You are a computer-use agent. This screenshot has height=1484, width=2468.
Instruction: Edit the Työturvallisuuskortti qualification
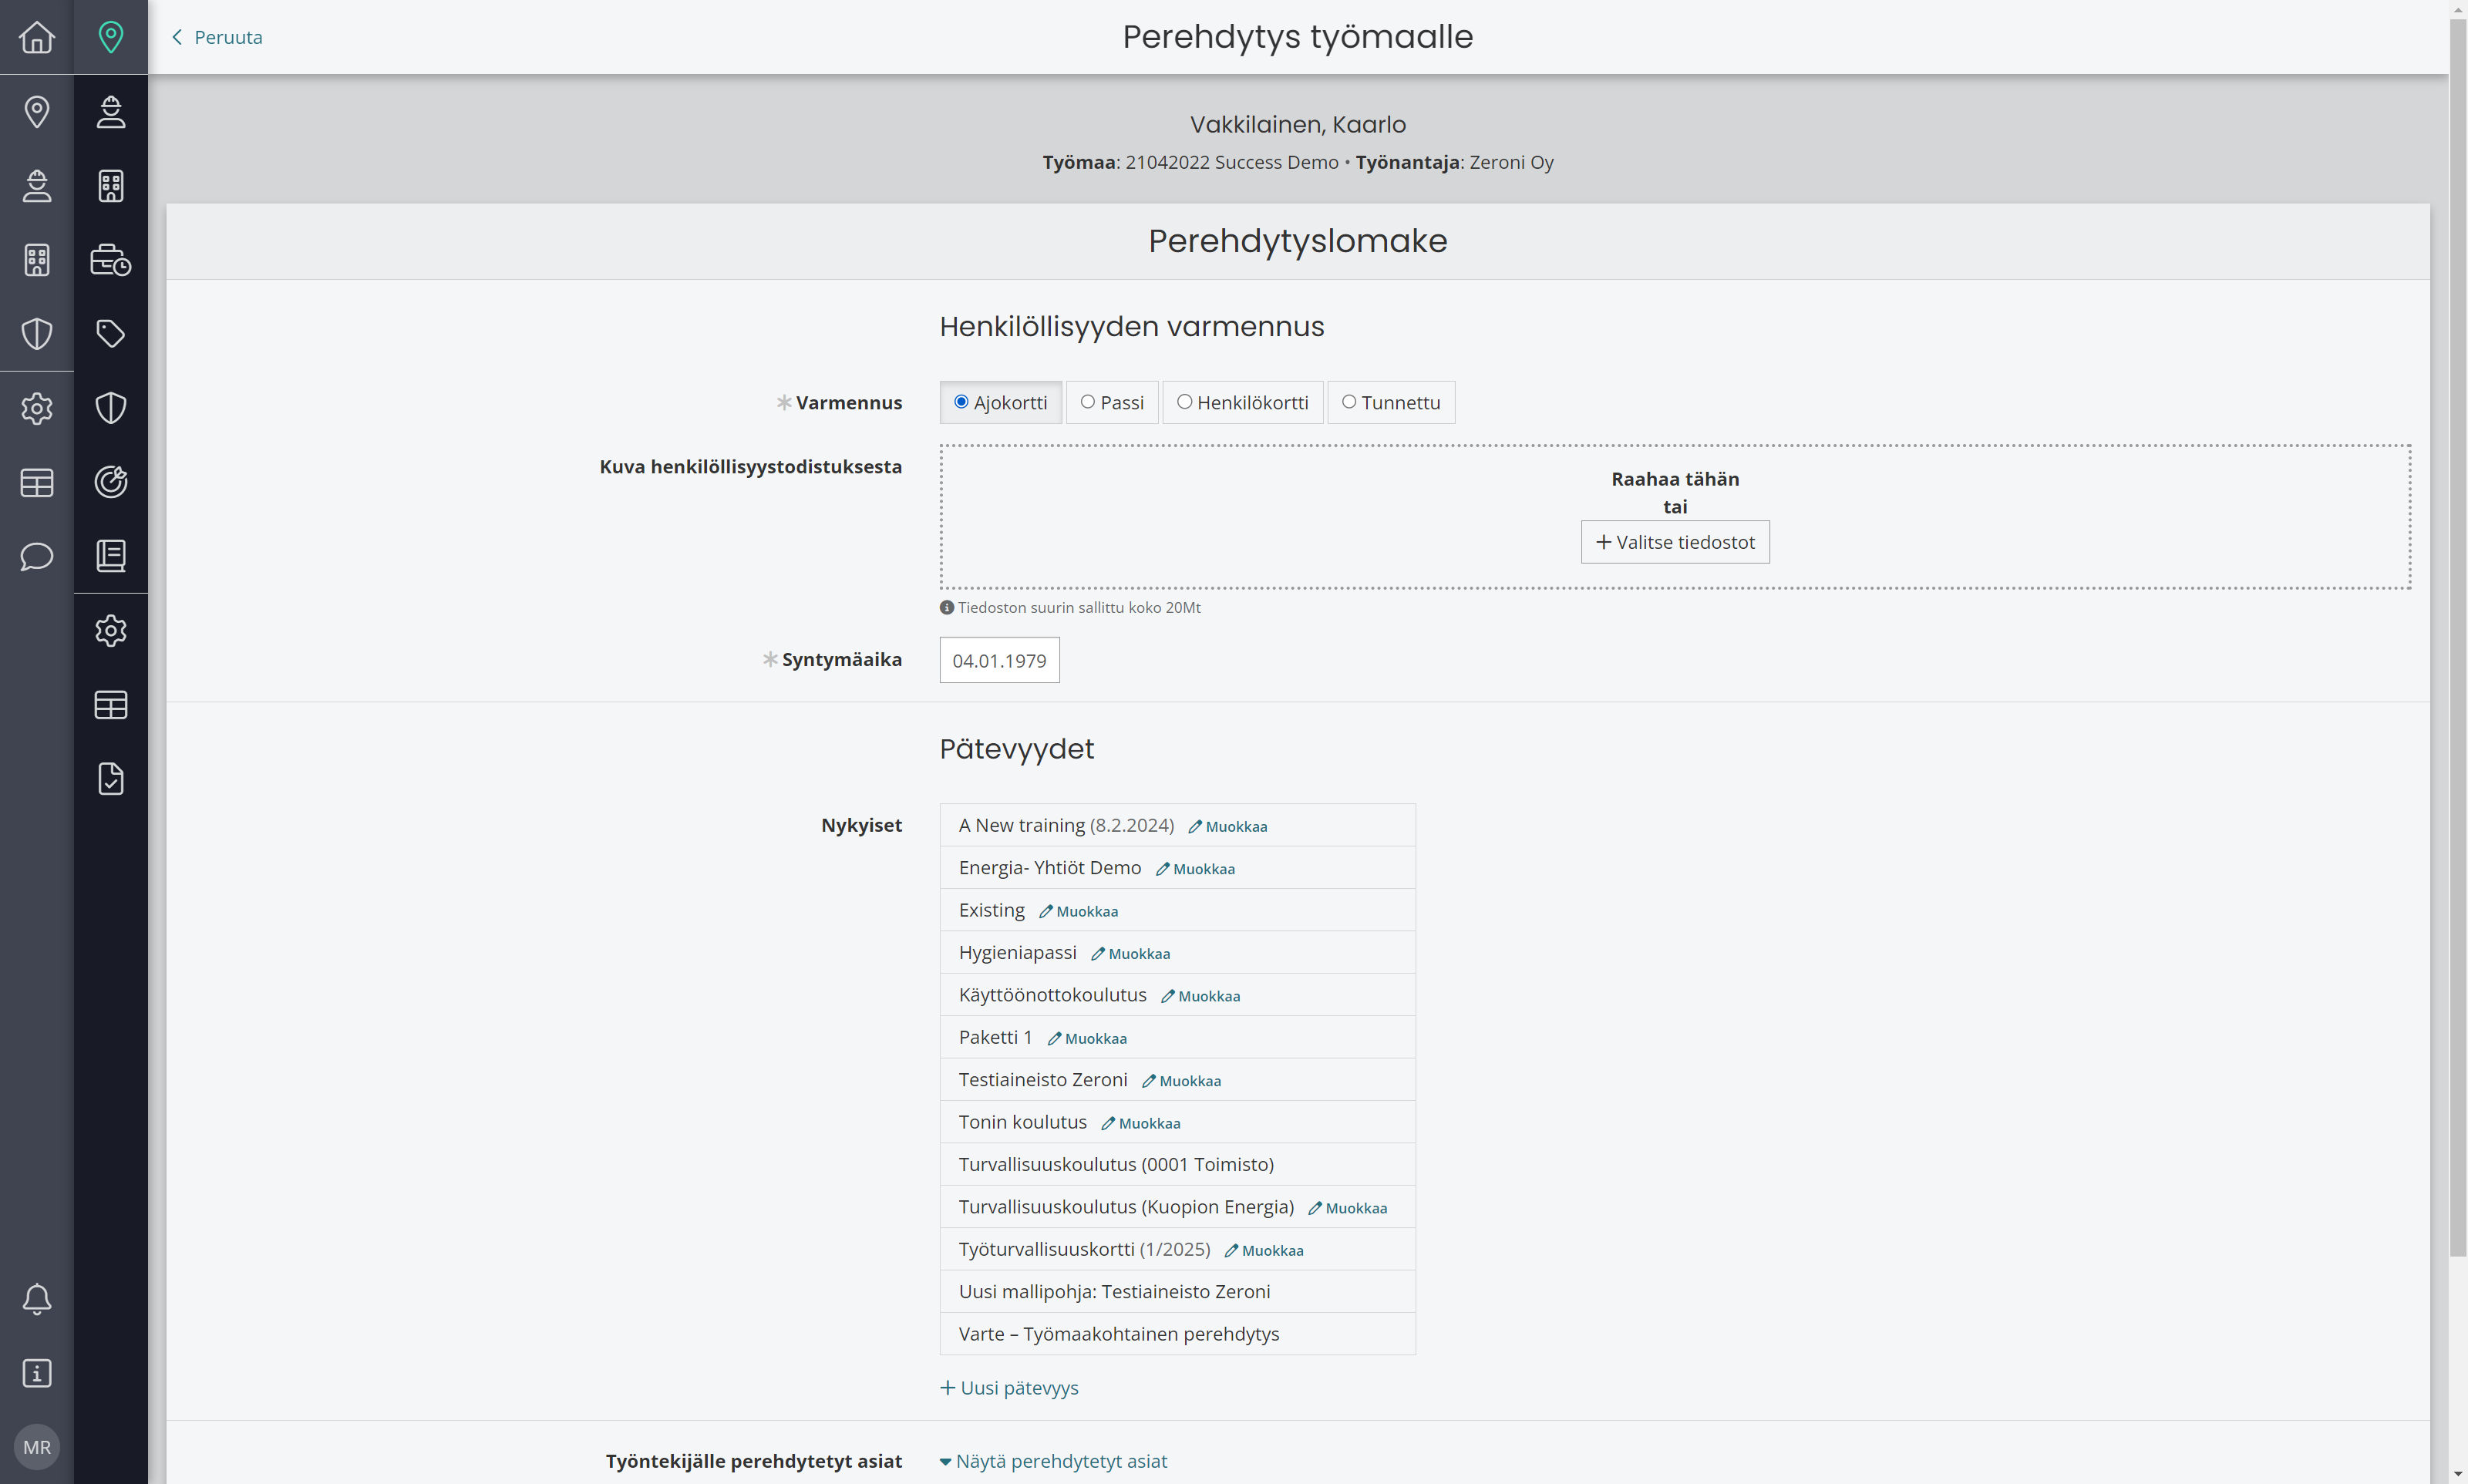pos(1263,1251)
